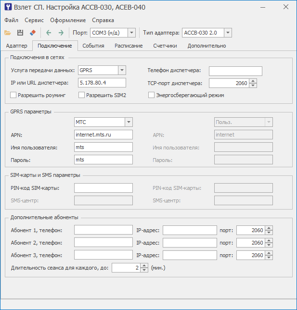Click the Телефон диспетчера input field
297x310 pixels.
click(x=235, y=71)
